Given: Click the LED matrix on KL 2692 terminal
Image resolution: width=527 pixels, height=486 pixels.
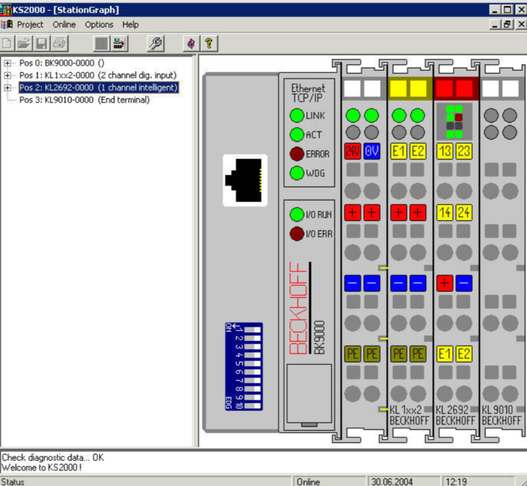Looking at the screenshot, I should coord(455,122).
